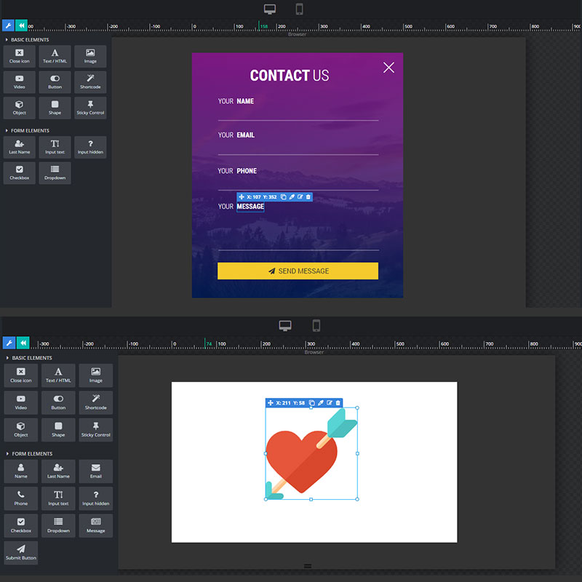Screen dimensions: 582x582
Task: Add a Last Name field in bottom editor
Action: tap(58, 471)
